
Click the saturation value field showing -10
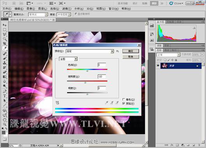point(102,77)
